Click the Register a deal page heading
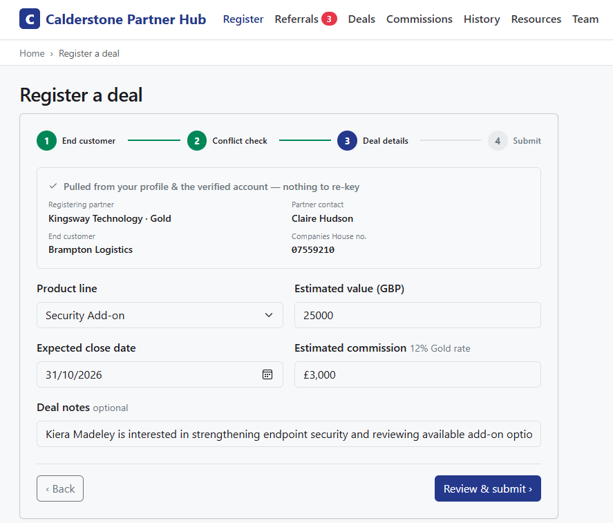Image resolution: width=613 pixels, height=523 pixels. 82,95
